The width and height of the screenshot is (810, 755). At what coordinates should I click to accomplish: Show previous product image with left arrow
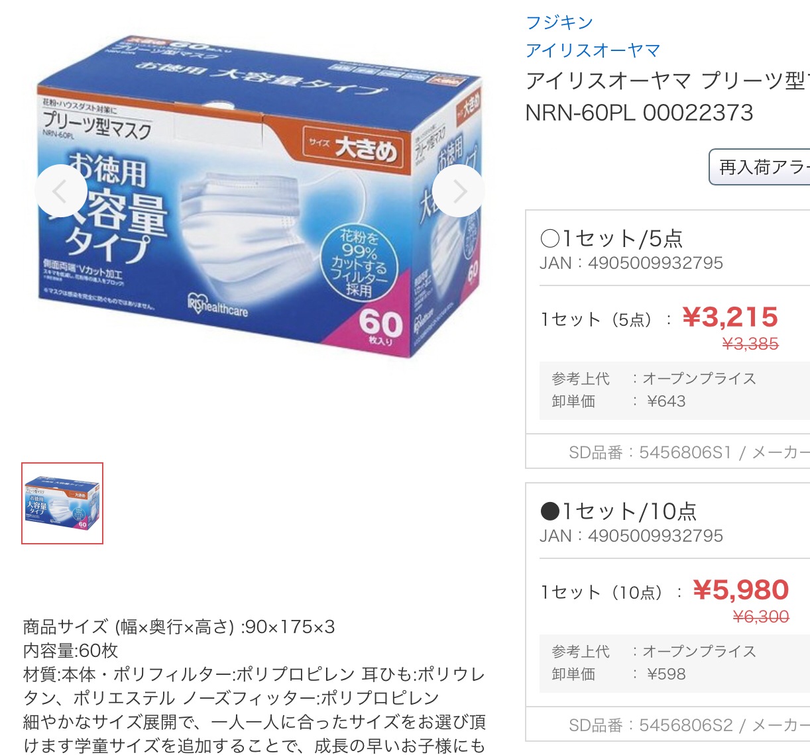pyautogui.click(x=61, y=191)
